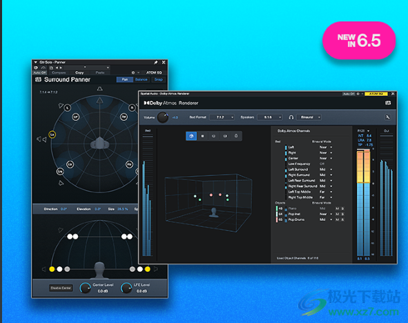
Task: Open the gear settings in Panner header
Action: coord(133,72)
